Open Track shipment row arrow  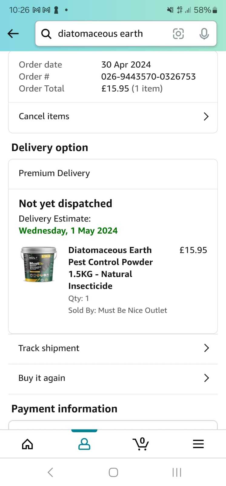(x=207, y=348)
